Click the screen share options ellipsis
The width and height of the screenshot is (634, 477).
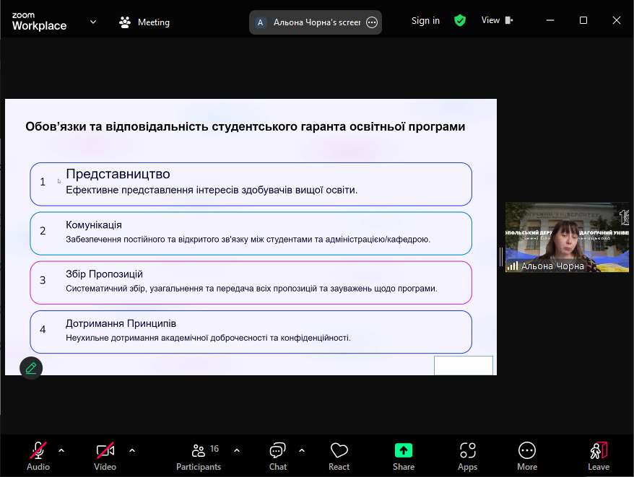click(372, 22)
